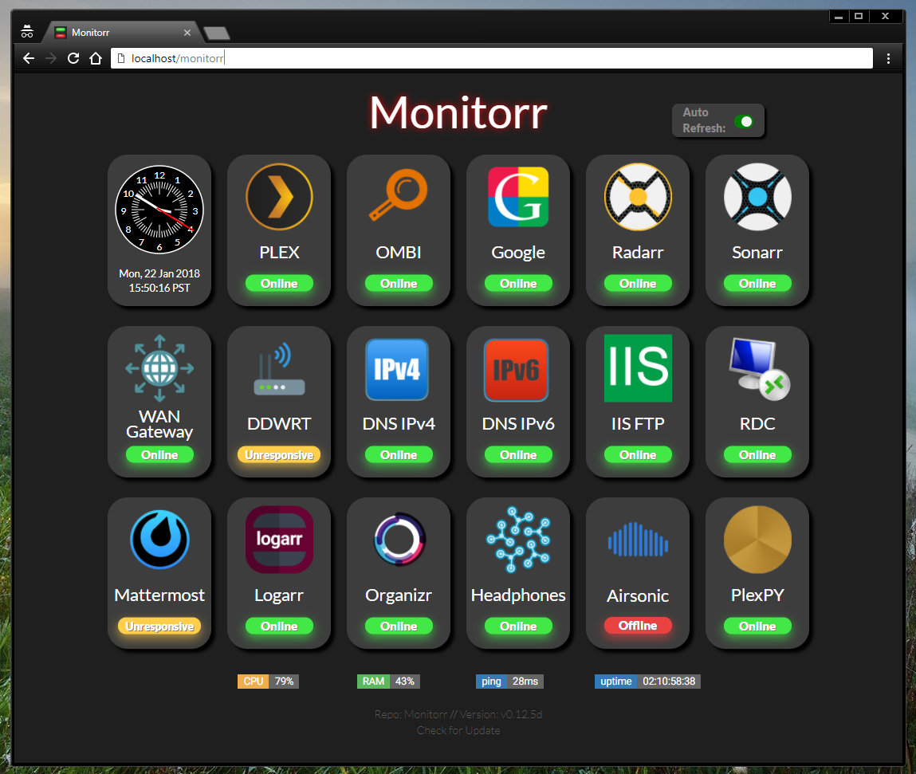The image size is (916, 774).
Task: Click the DNS IPv4 icon
Action: (397, 369)
